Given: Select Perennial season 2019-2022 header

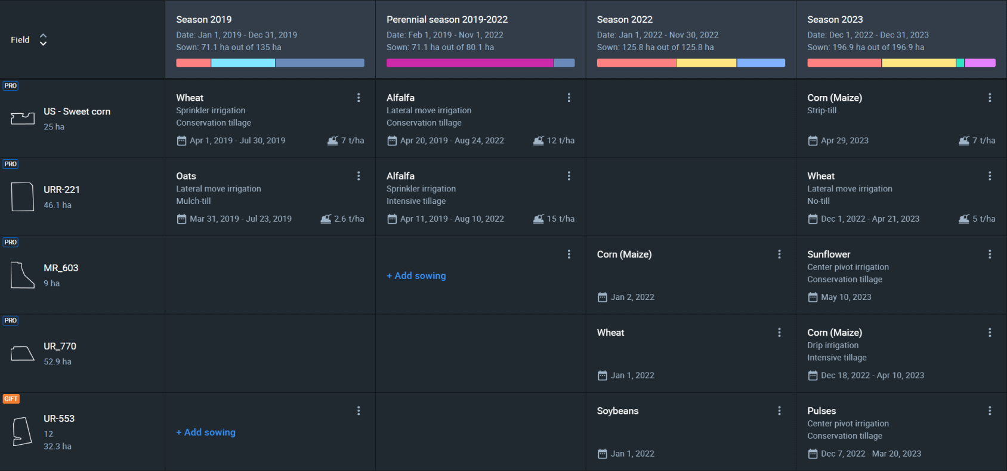Looking at the screenshot, I should [481, 39].
